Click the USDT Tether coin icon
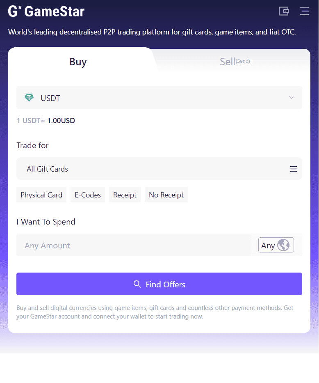This screenshot has width=319, height=383. (x=29, y=97)
